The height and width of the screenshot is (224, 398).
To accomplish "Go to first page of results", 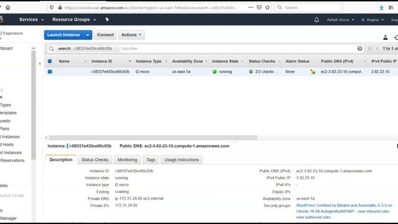I will [x=370, y=49].
